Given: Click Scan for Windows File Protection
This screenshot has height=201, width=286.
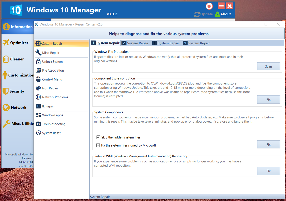Looking at the screenshot, I should click(x=268, y=66).
